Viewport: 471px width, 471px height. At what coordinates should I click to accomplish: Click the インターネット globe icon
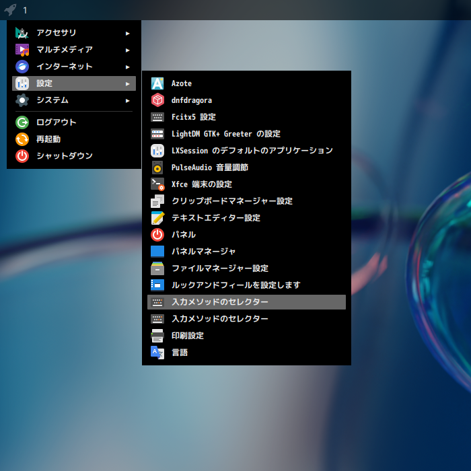22,67
